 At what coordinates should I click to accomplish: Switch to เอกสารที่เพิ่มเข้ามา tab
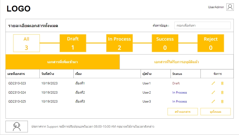click(x=63, y=62)
